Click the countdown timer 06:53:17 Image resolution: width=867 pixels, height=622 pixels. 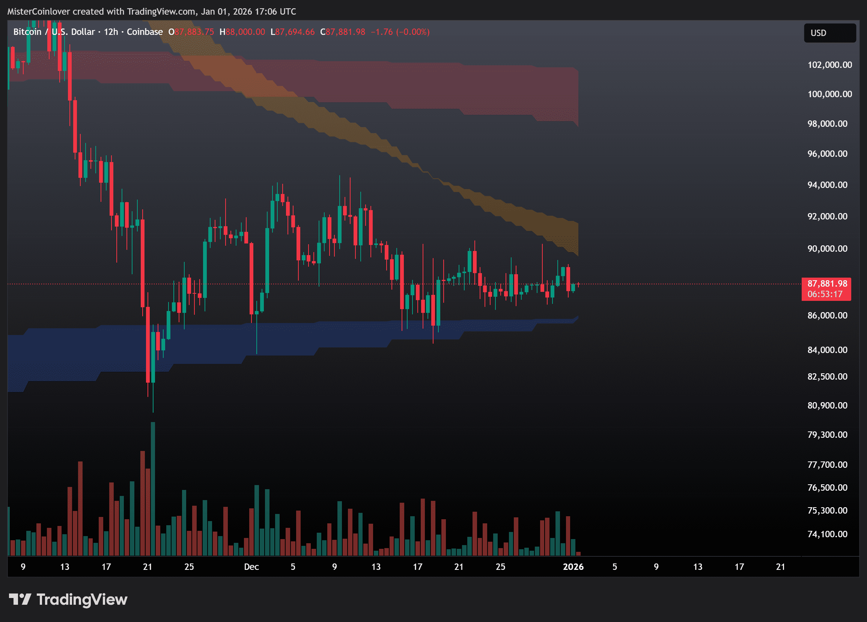[x=825, y=294]
